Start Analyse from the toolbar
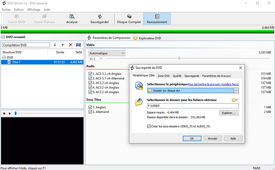 pyautogui.click(x=72, y=19)
